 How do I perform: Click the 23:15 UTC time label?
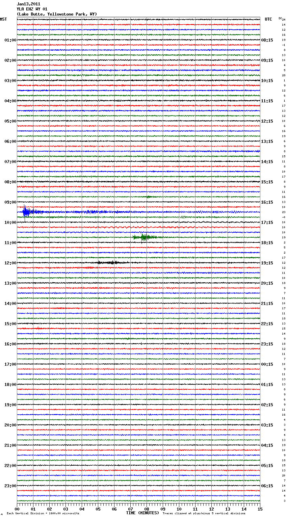pos(267,344)
